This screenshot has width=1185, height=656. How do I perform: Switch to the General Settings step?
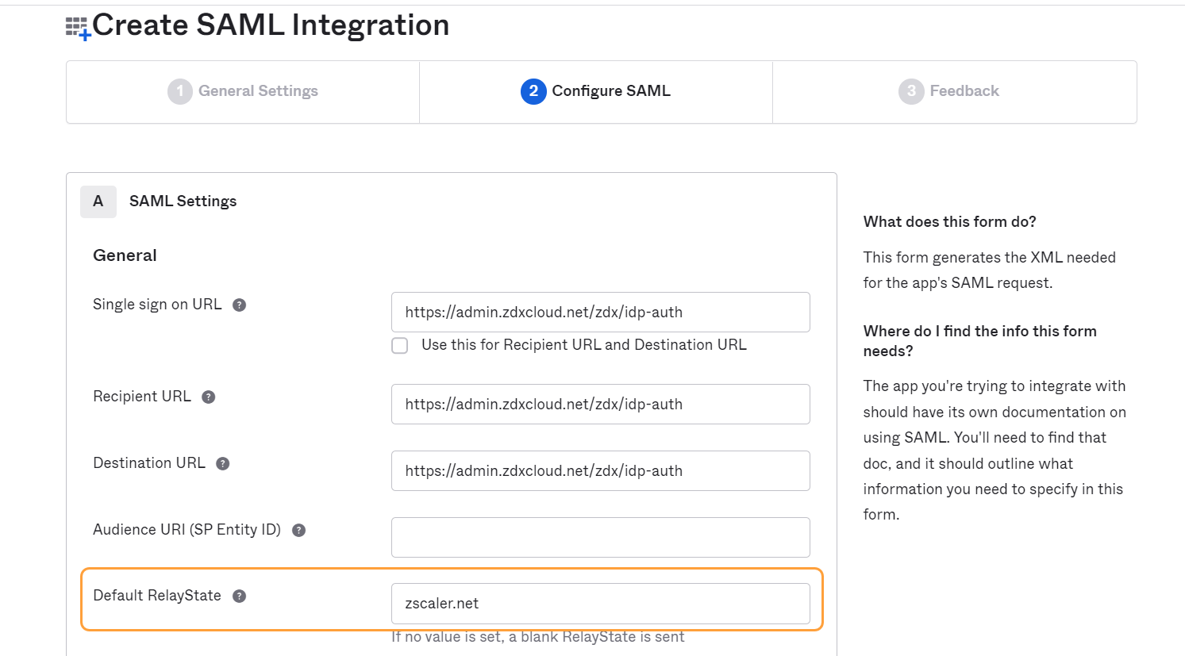[243, 91]
